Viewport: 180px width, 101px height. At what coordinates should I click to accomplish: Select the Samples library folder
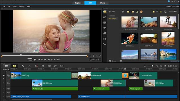[x=112, y=16]
